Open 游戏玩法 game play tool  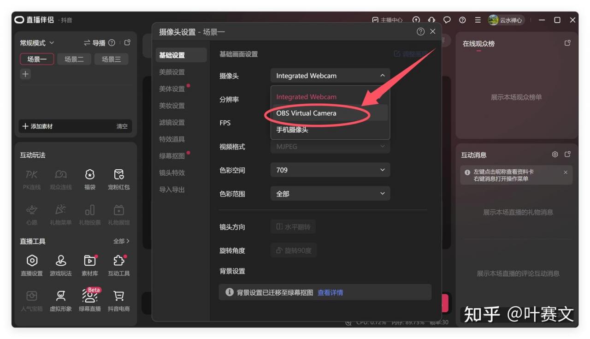click(61, 265)
